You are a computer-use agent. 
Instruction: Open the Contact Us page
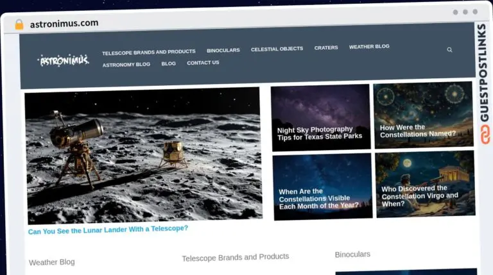pyautogui.click(x=203, y=63)
